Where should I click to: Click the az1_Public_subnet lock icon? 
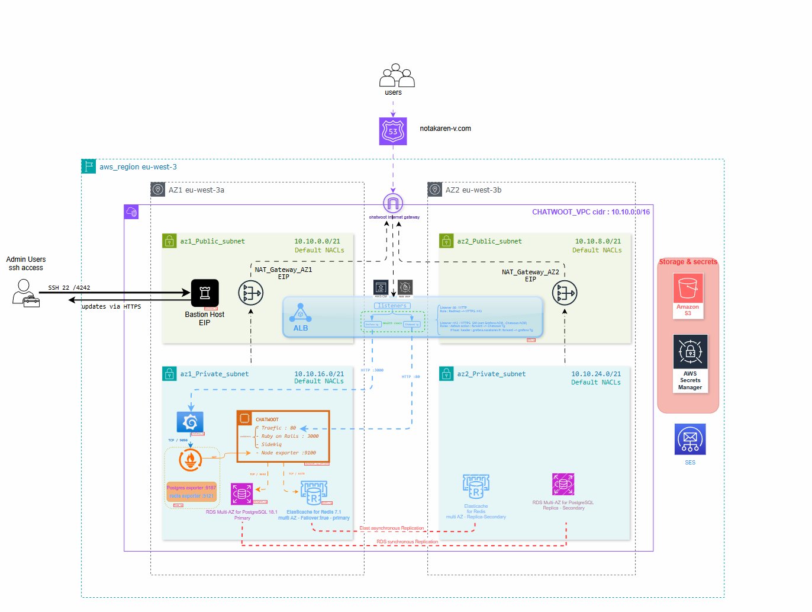point(169,241)
